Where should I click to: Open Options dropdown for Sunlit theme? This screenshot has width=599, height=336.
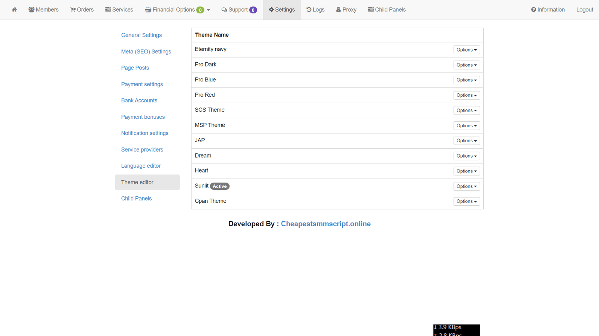click(466, 186)
